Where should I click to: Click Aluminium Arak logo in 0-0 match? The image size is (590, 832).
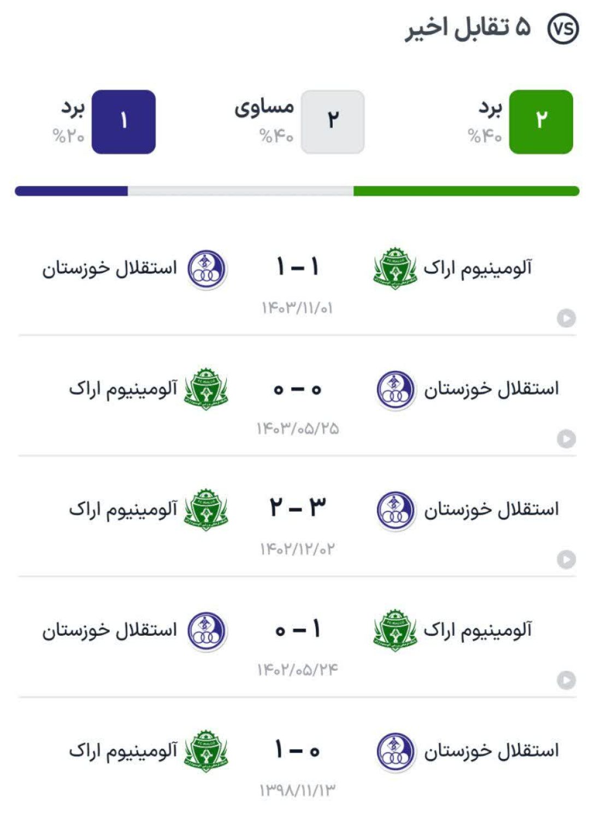206,389
